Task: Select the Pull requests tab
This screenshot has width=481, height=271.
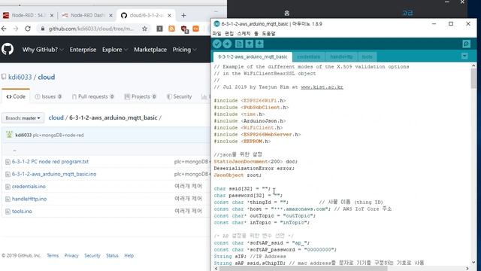Action: [x=93, y=96]
